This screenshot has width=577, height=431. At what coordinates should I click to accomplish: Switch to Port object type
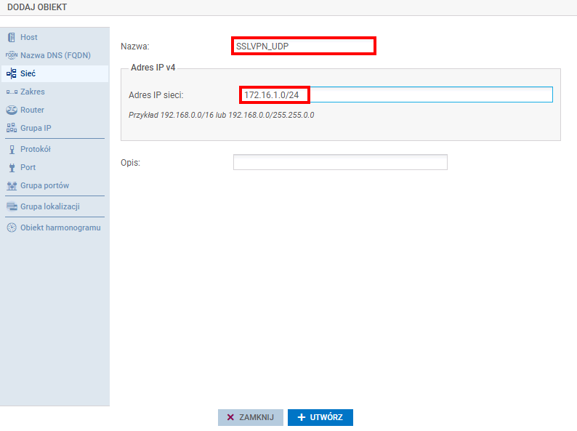tap(55, 167)
